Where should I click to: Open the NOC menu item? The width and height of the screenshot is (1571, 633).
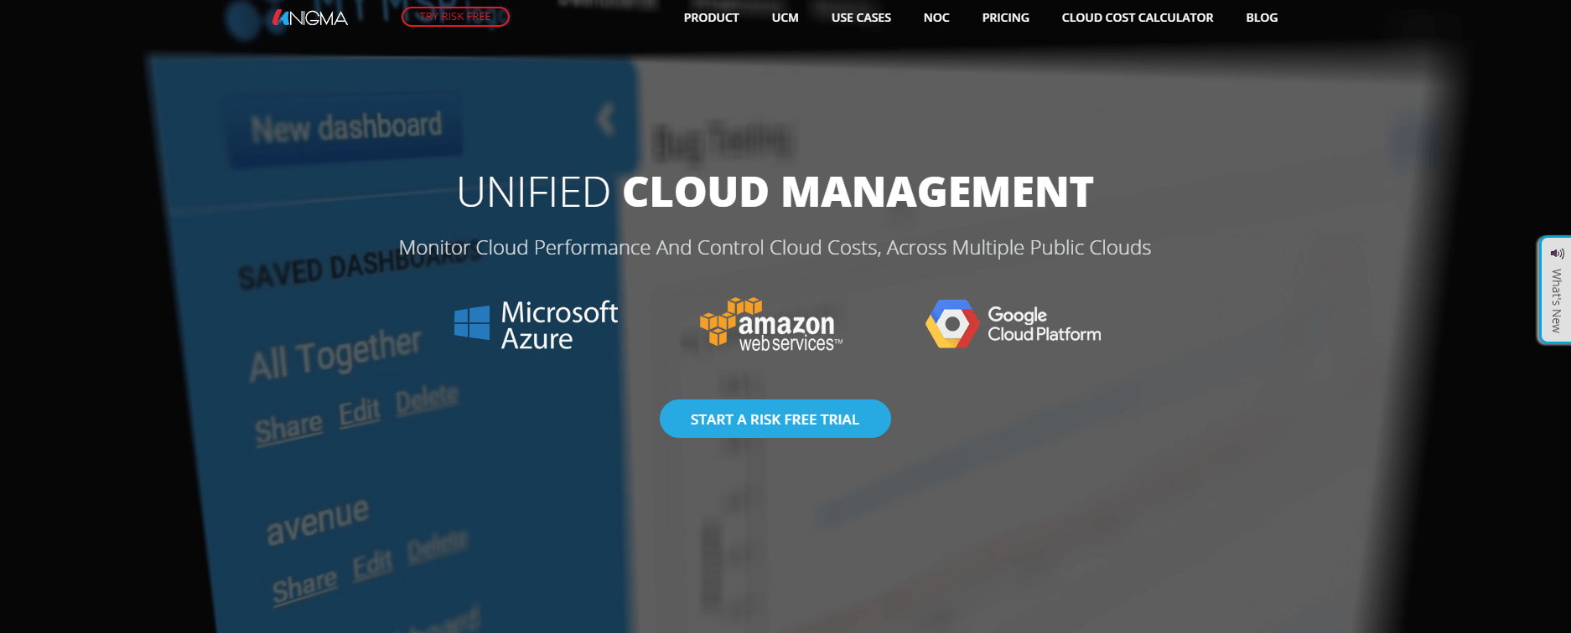point(936,18)
